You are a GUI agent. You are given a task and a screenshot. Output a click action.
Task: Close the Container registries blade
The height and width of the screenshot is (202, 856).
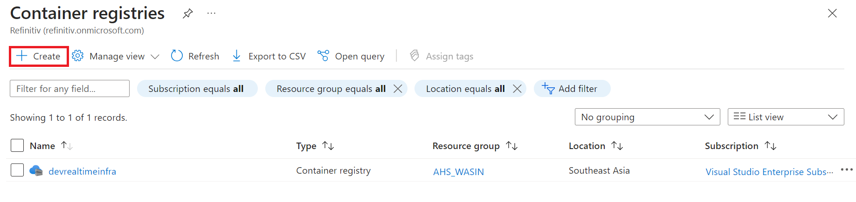(832, 13)
